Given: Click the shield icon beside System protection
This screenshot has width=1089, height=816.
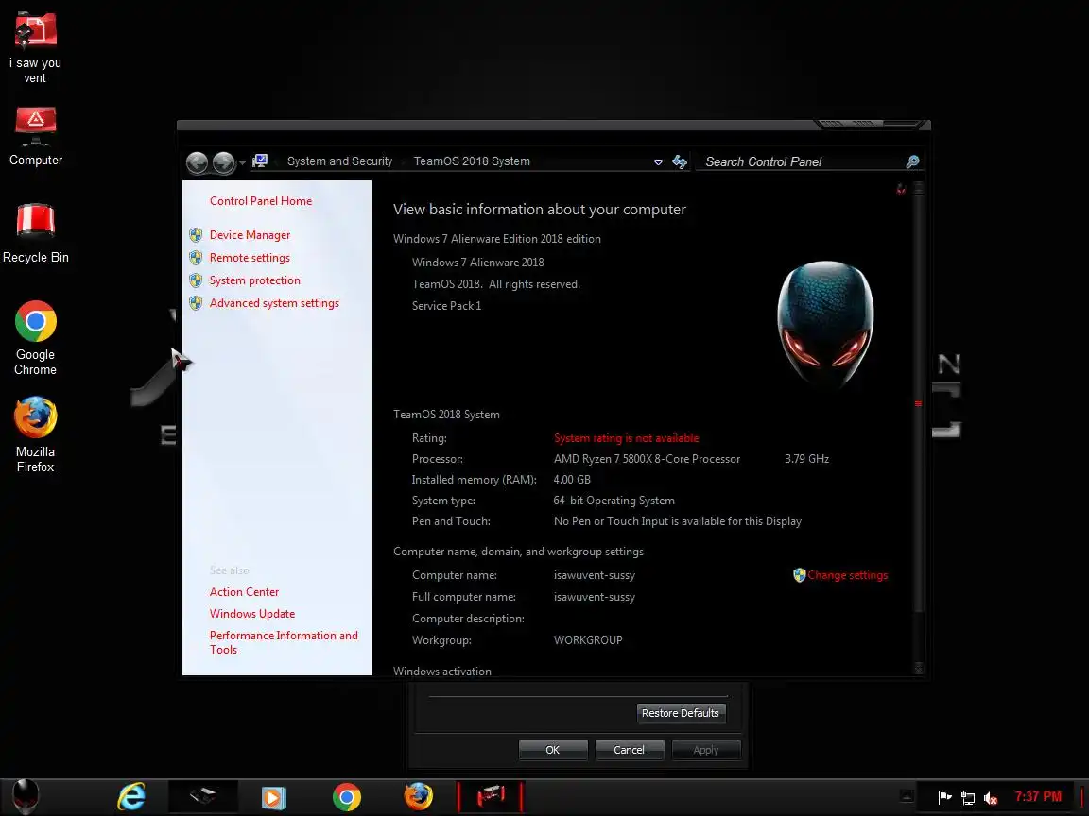Looking at the screenshot, I should pos(196,280).
